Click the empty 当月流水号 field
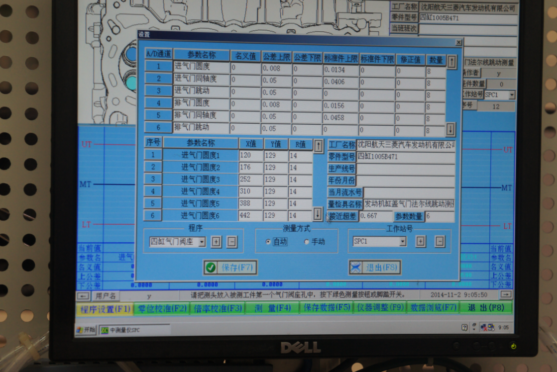Viewport: 557px width, 372px height. point(409,192)
